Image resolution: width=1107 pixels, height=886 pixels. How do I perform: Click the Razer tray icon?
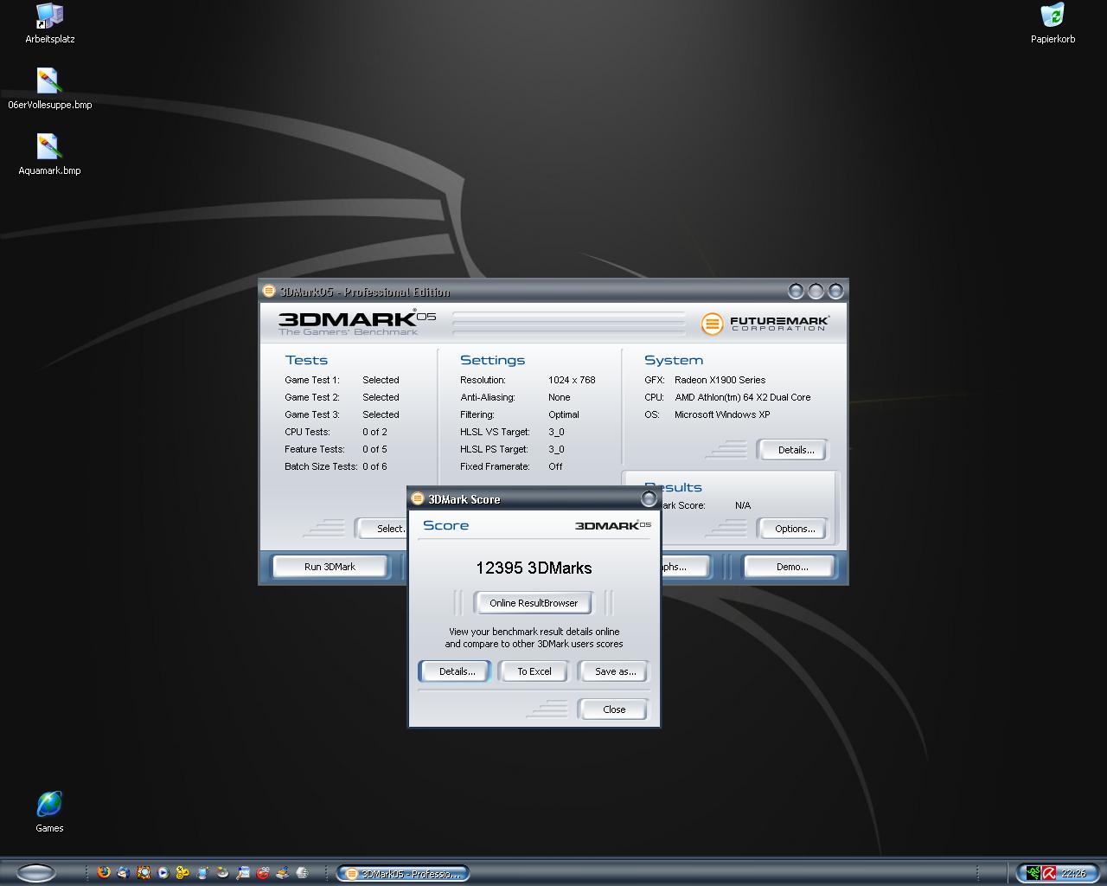coord(1032,873)
